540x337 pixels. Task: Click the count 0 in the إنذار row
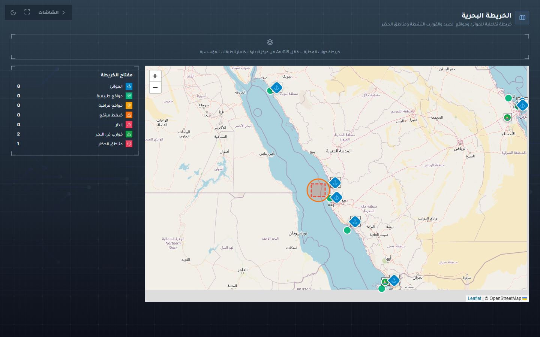point(18,125)
